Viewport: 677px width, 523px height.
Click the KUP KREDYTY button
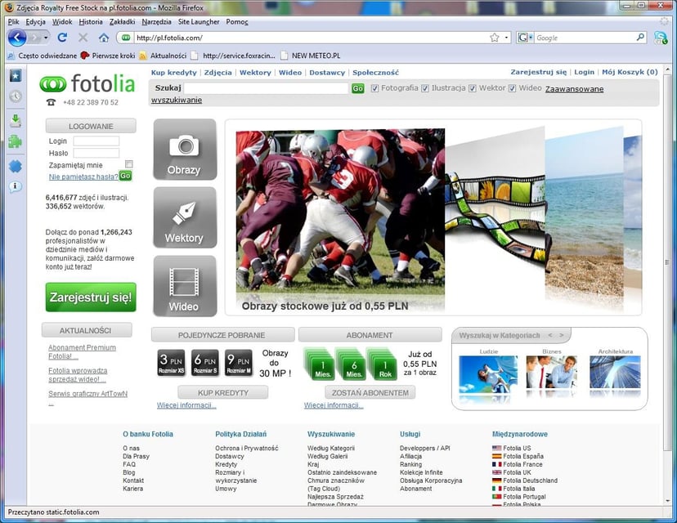coord(222,393)
